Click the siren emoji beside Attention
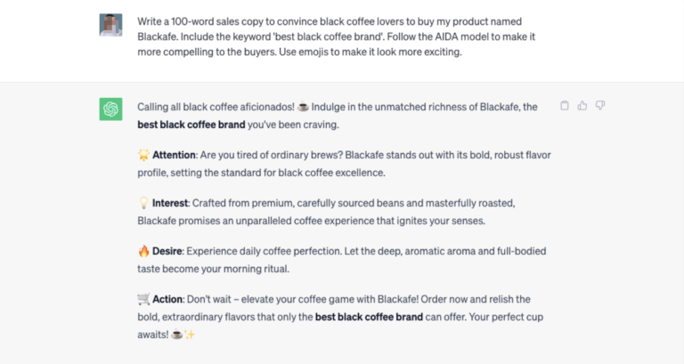This screenshot has height=364, width=684. (142, 155)
